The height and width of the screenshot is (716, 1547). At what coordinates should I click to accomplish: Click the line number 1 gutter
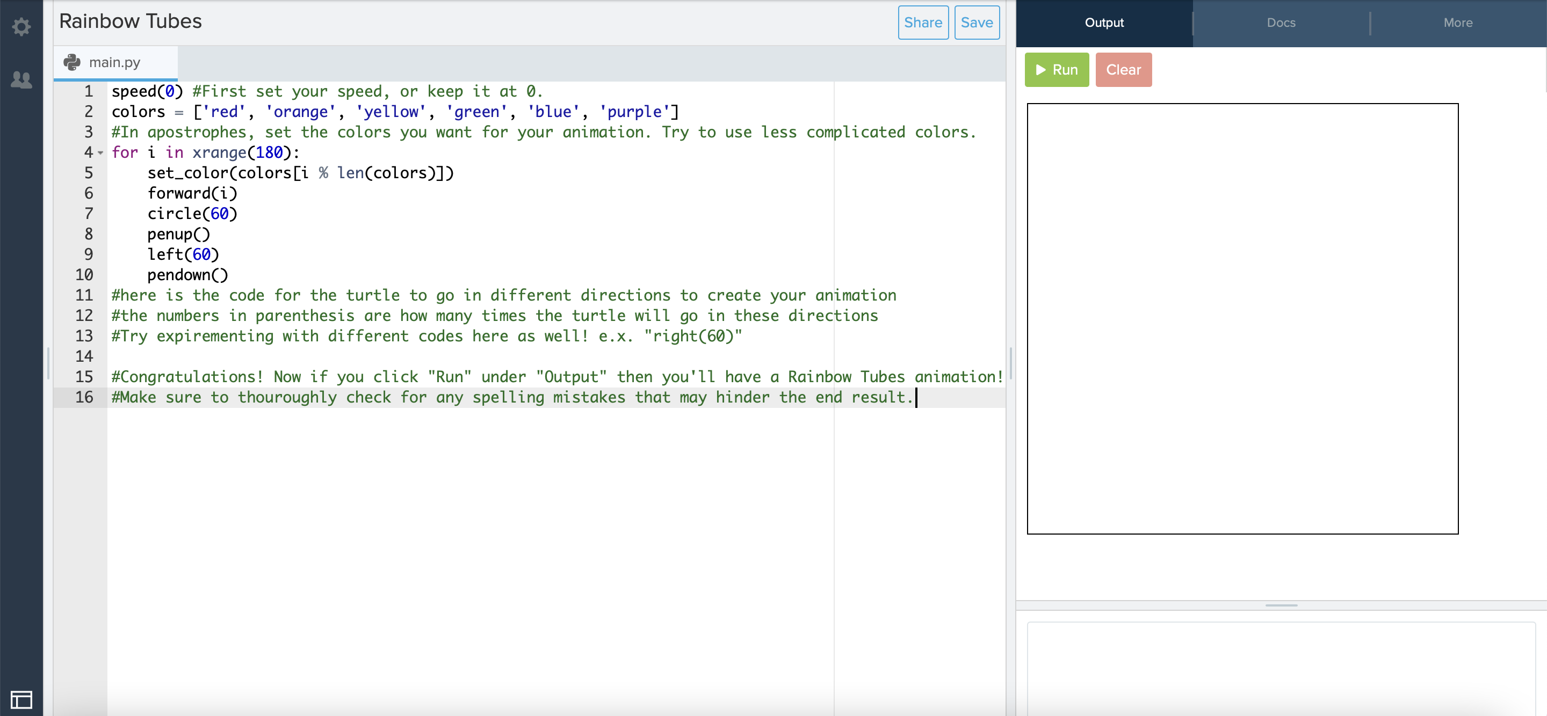pos(88,91)
